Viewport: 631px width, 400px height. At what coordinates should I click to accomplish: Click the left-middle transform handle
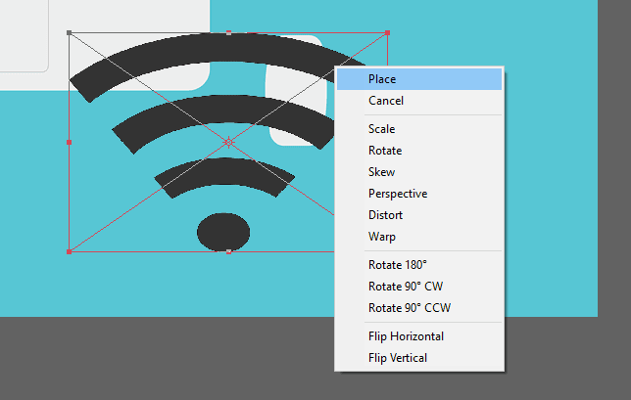69,142
